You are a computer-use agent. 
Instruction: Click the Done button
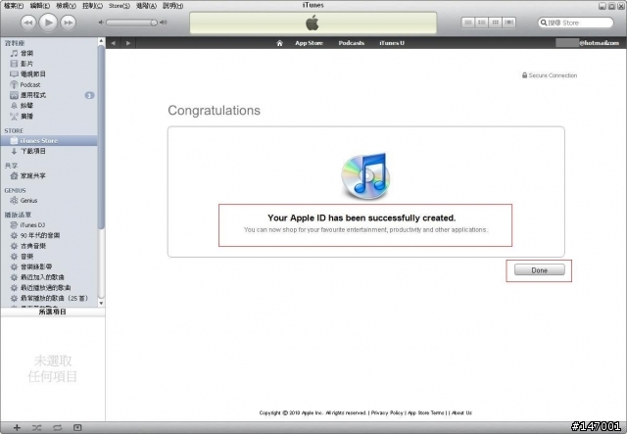pos(540,270)
